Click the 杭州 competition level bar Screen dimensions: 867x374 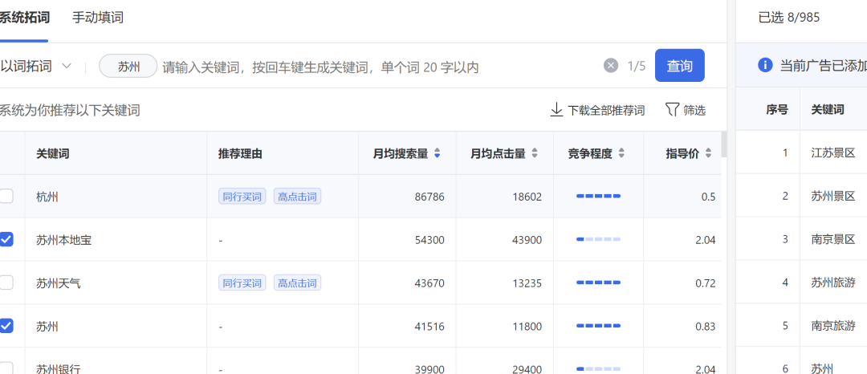[598, 196]
